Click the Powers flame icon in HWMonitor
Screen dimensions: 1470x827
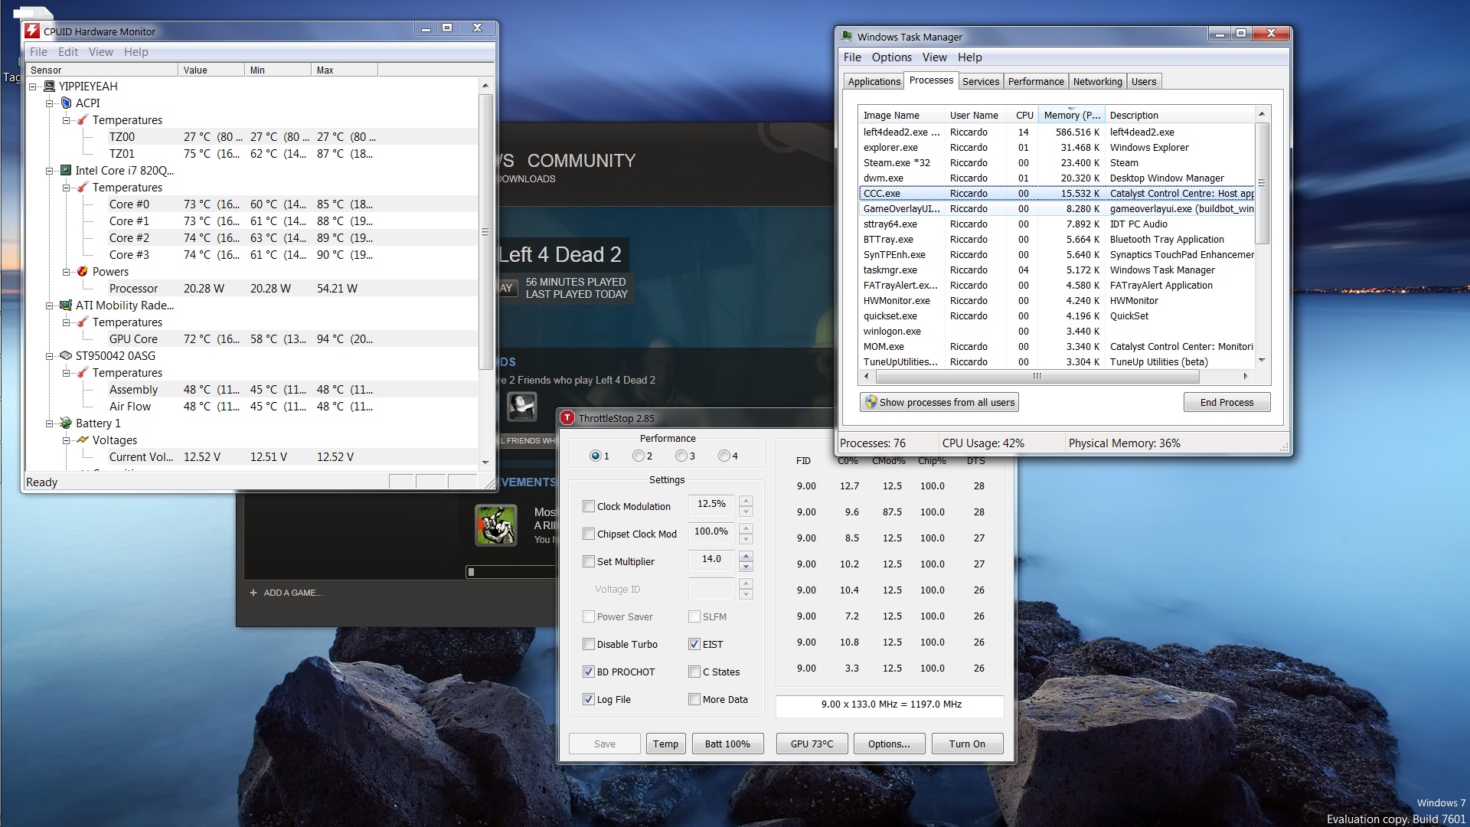pos(83,271)
